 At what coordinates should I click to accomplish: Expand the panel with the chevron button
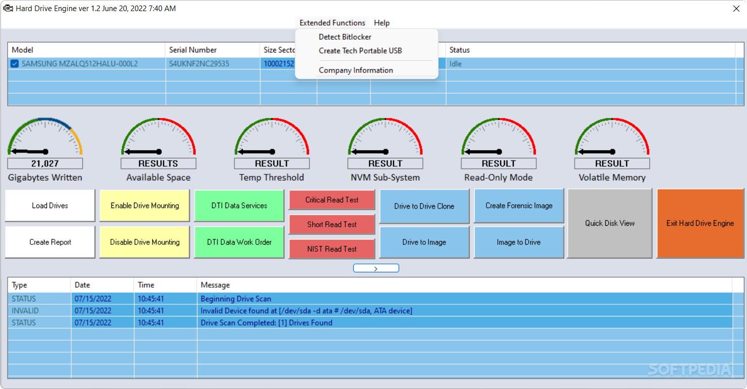(x=376, y=268)
